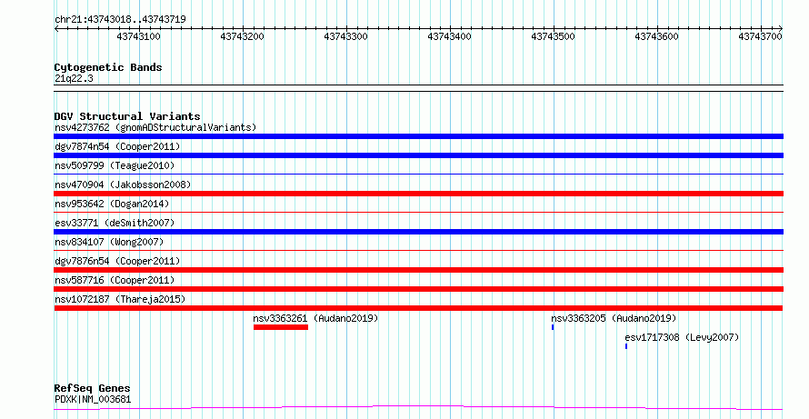809x419 pixels.
Task: Select the magenta PDXK gene line
Action: coord(418,408)
